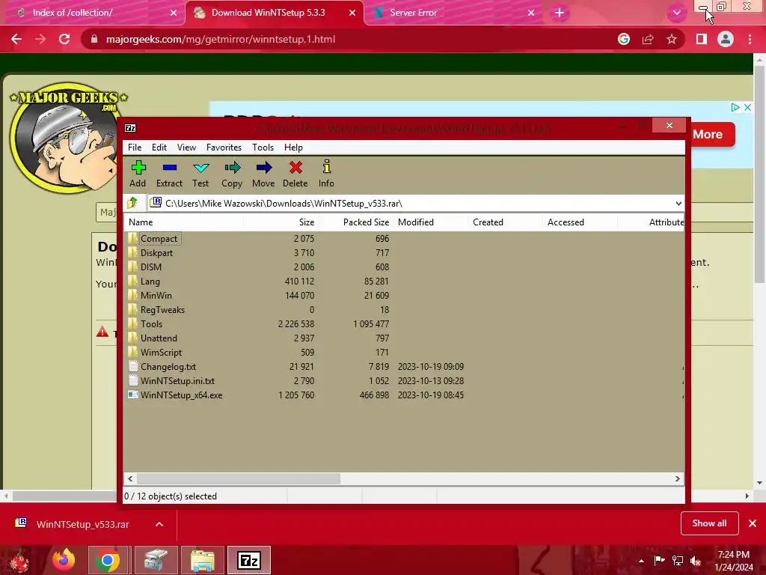Click the Add toolbar button in 7-Zip
This screenshot has height=575, width=766.
[138, 174]
